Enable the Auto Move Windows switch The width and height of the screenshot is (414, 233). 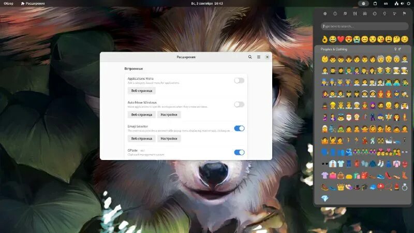(239, 105)
